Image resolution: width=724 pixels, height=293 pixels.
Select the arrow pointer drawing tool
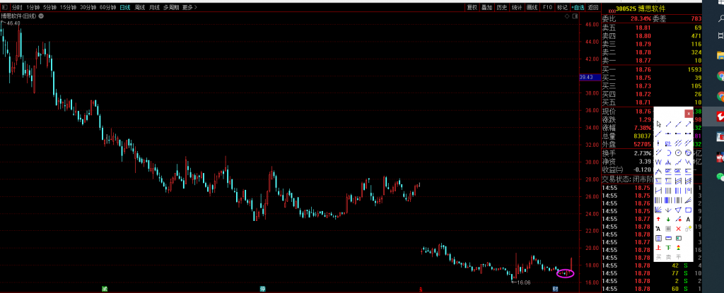pyautogui.click(x=659, y=124)
